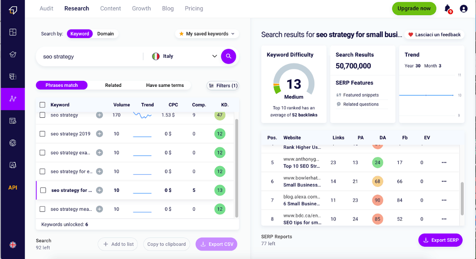Image resolution: width=476 pixels, height=259 pixels.
Task: Click the Upgrade now button
Action: click(x=414, y=9)
